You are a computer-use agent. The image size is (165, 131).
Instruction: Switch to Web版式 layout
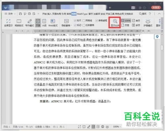click(53, 23)
